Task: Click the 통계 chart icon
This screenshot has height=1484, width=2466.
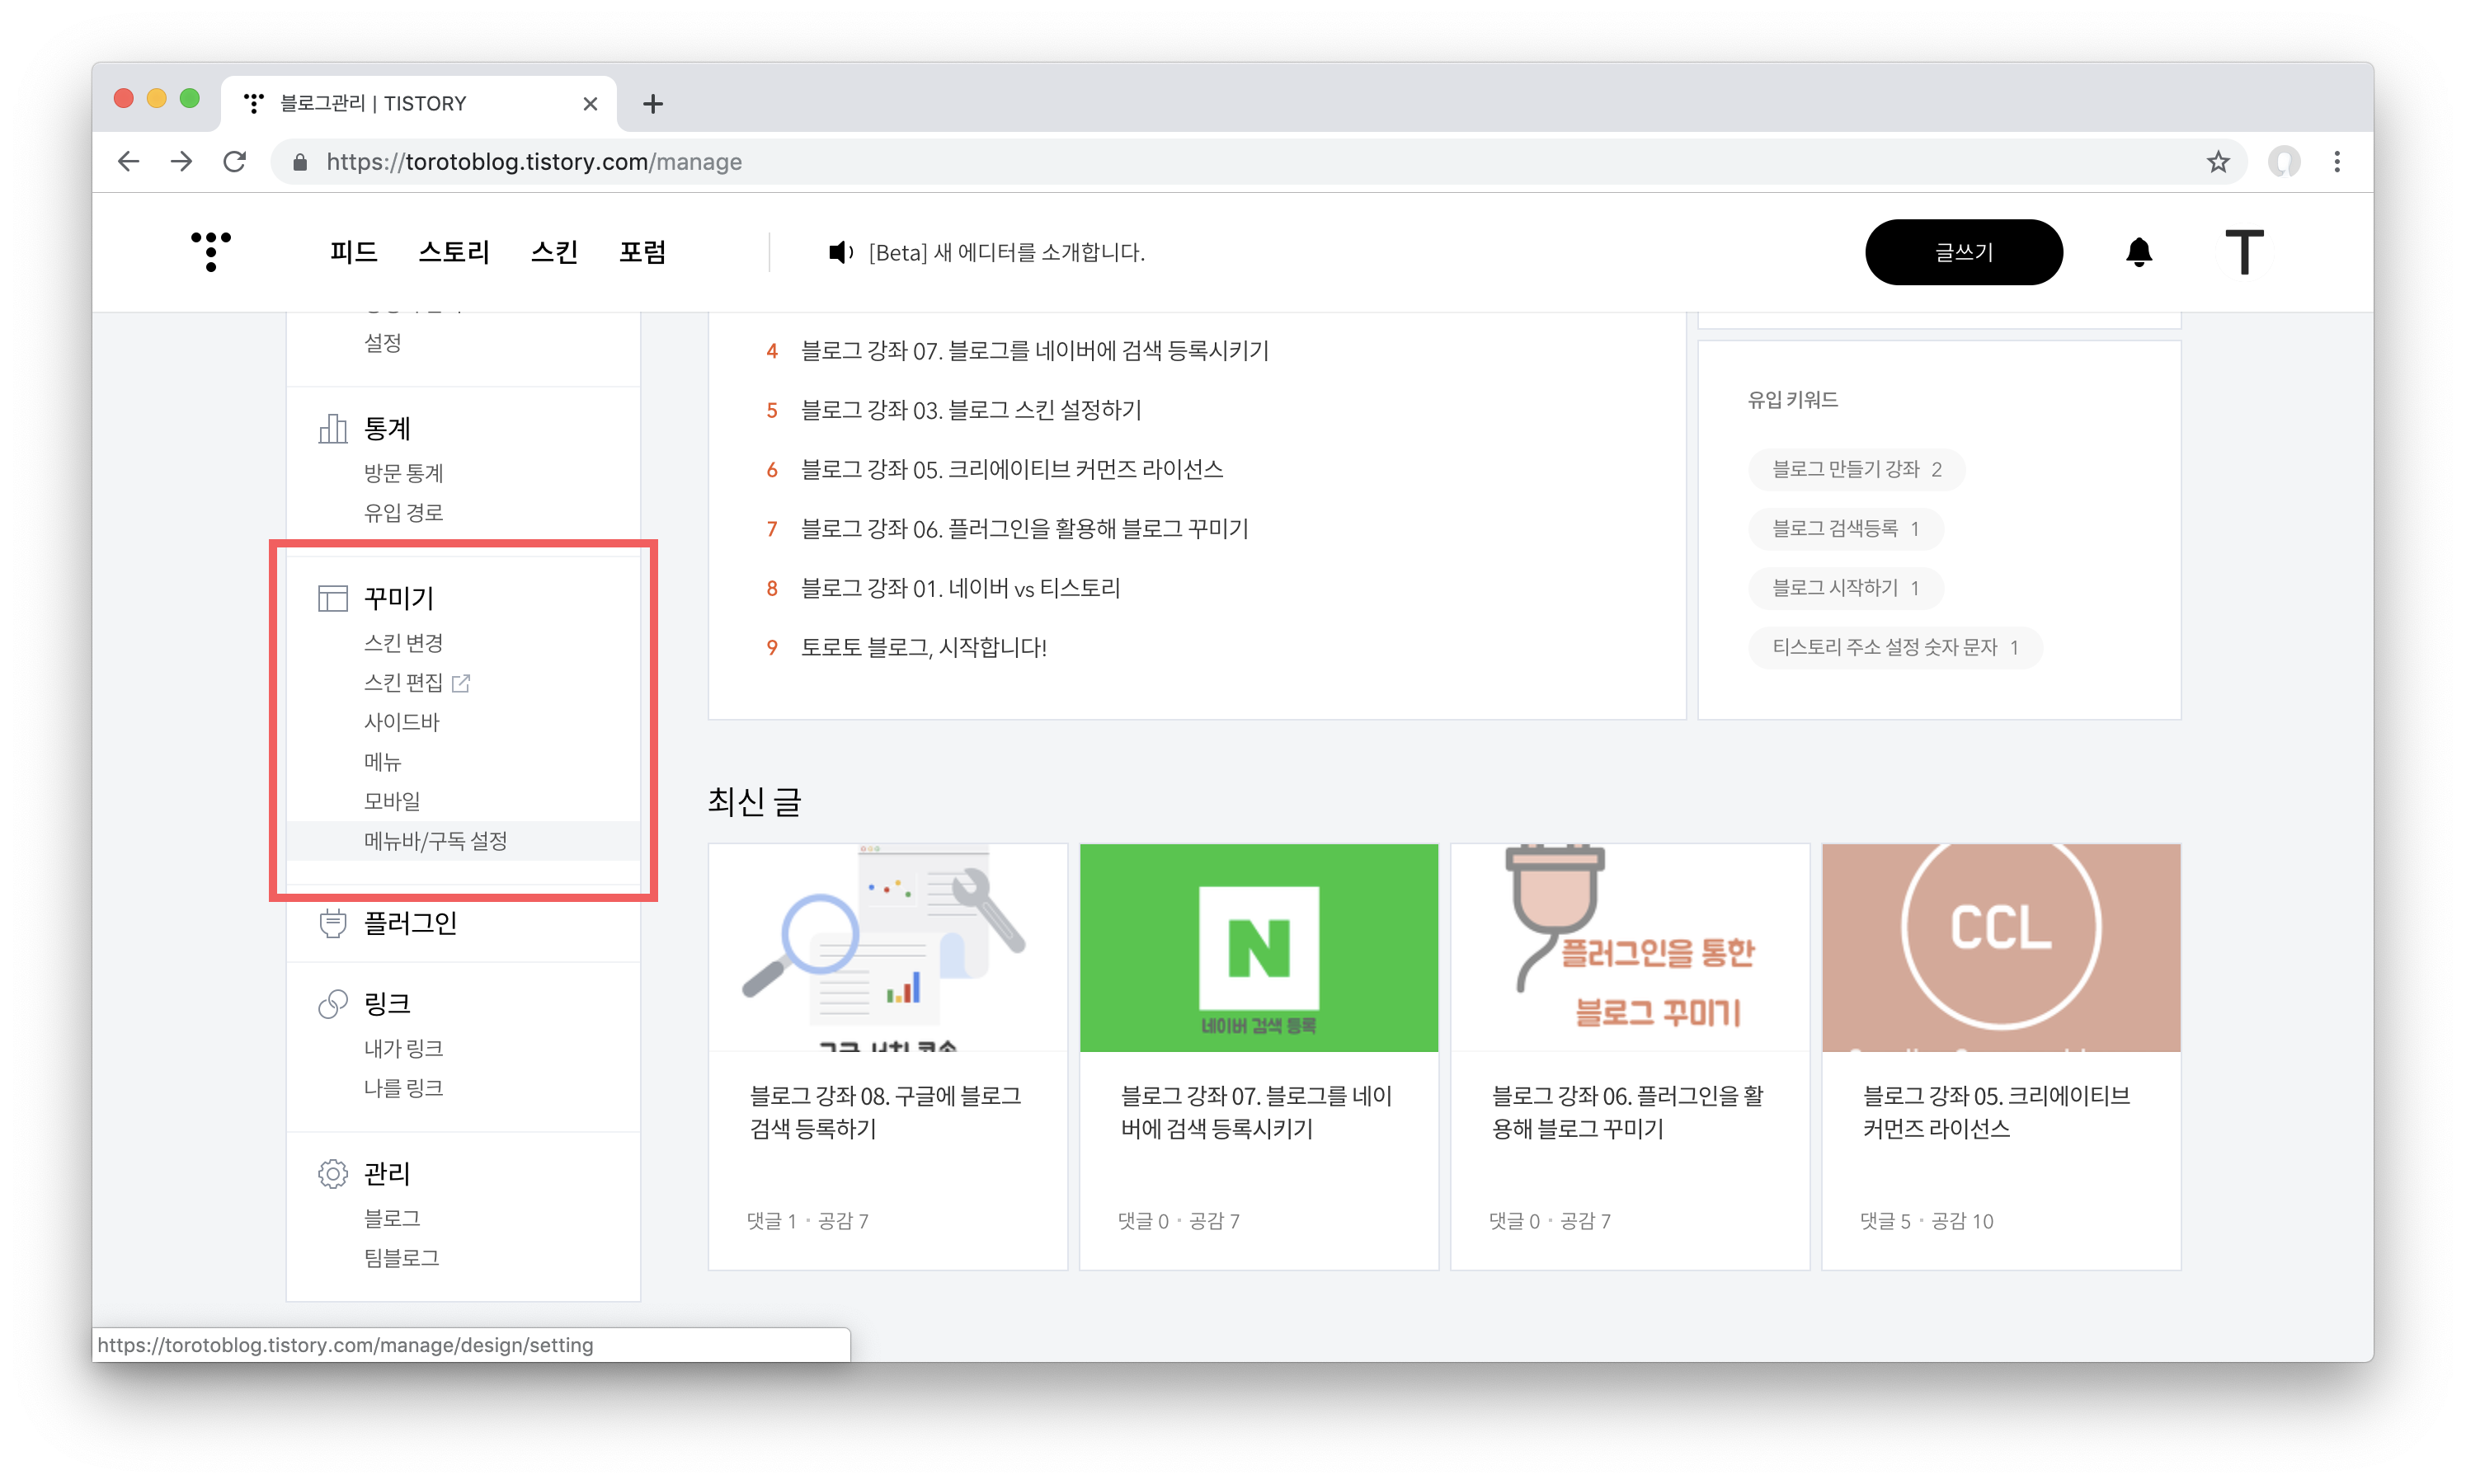Action: (x=332, y=429)
